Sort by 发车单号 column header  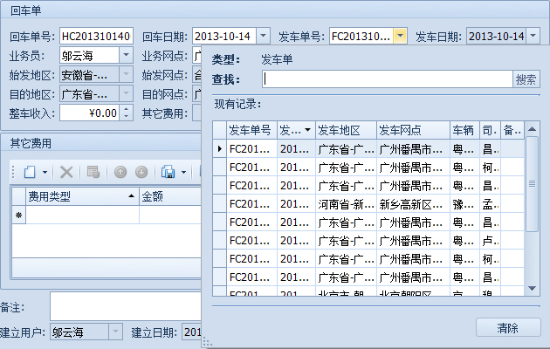251,130
